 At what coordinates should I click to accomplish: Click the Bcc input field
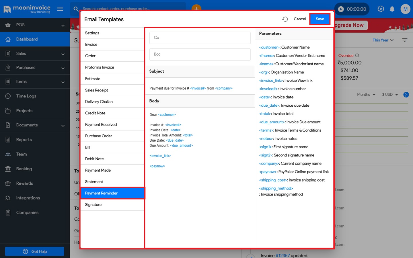(200, 54)
